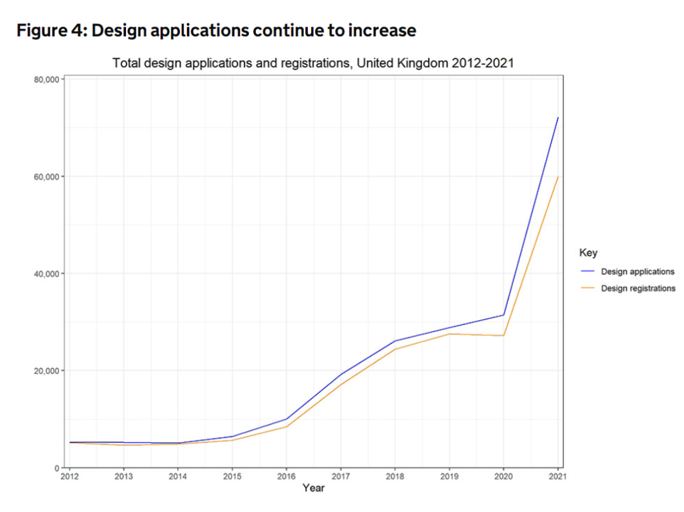Select the 2017 x-axis tick label
Viewport: 684px width, 512px height.
point(341,476)
